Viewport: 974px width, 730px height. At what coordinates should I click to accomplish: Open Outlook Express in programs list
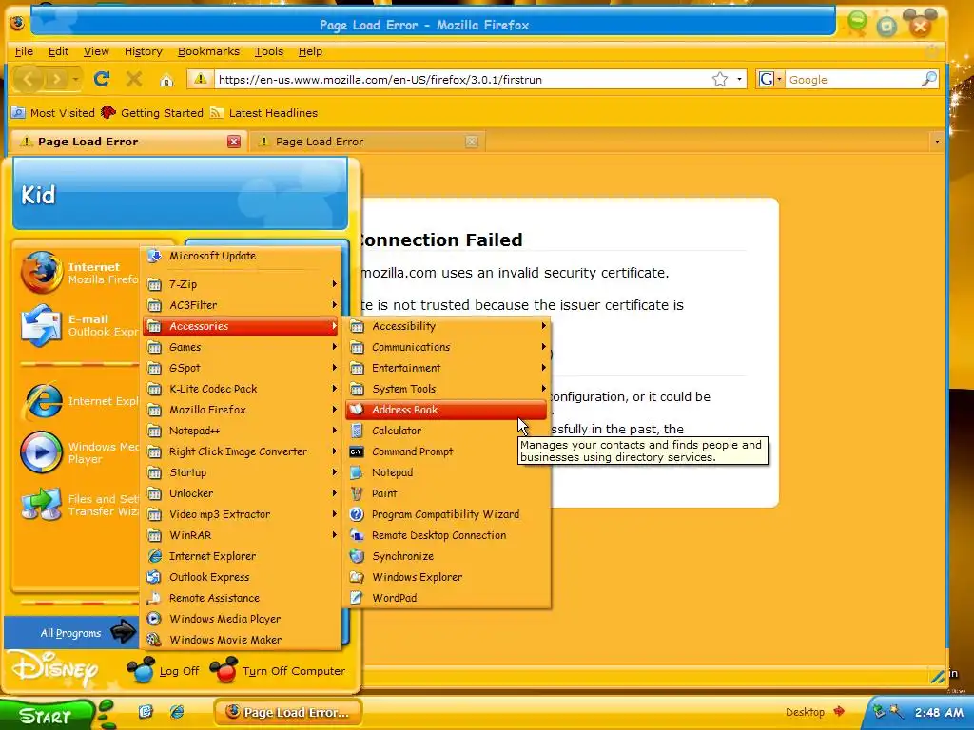(241, 577)
